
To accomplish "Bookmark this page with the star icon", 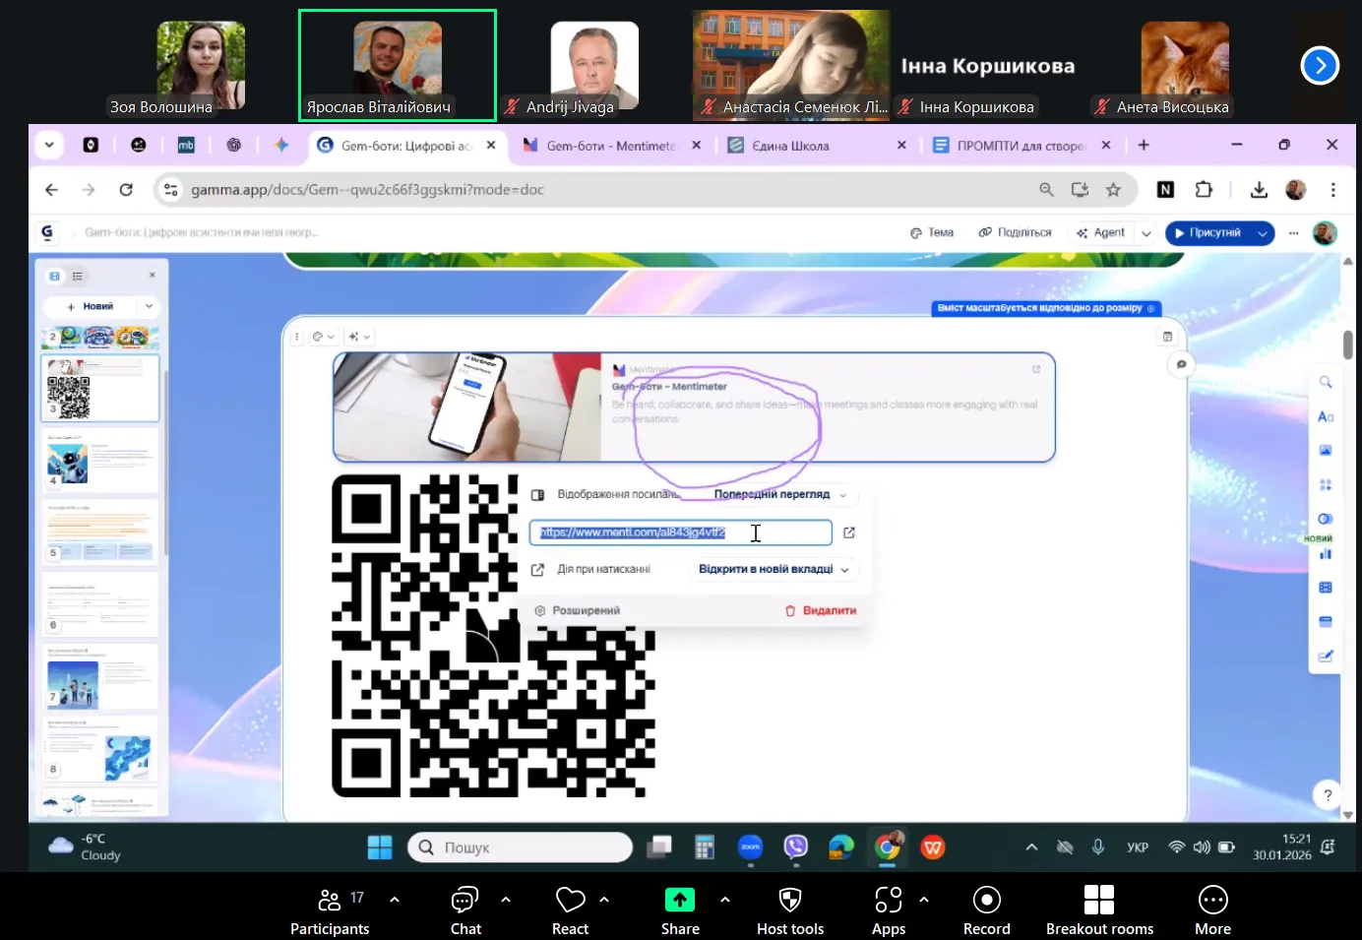I will (1113, 190).
